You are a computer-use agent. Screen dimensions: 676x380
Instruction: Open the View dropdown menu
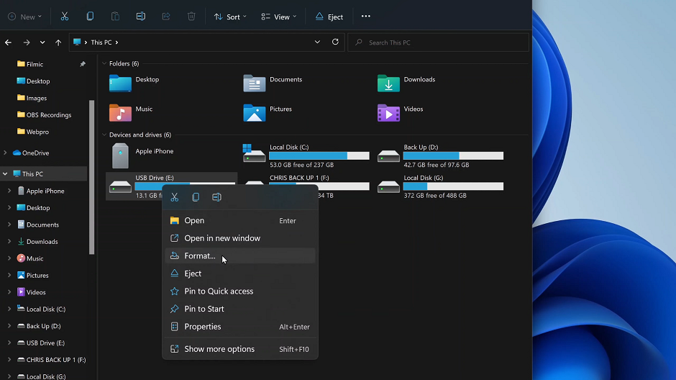tap(279, 17)
